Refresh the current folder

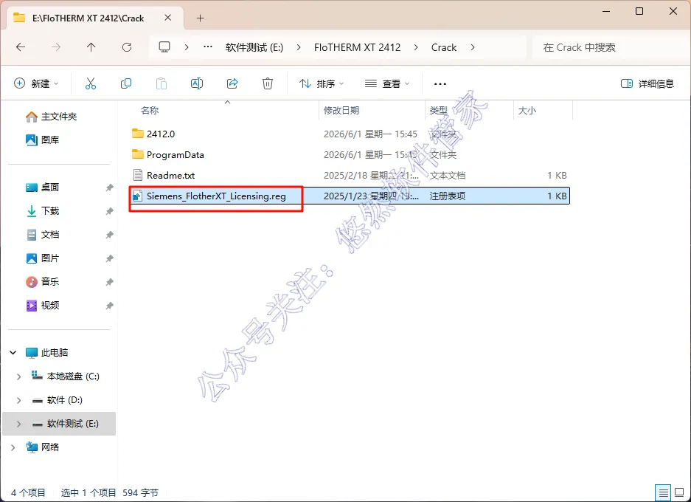(x=127, y=47)
